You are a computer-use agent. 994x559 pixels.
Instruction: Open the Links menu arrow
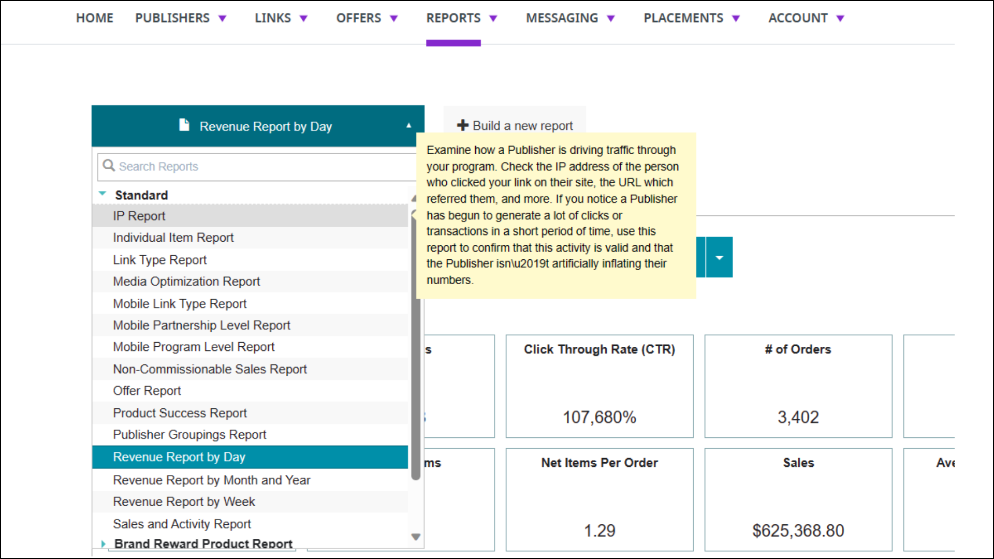(304, 19)
